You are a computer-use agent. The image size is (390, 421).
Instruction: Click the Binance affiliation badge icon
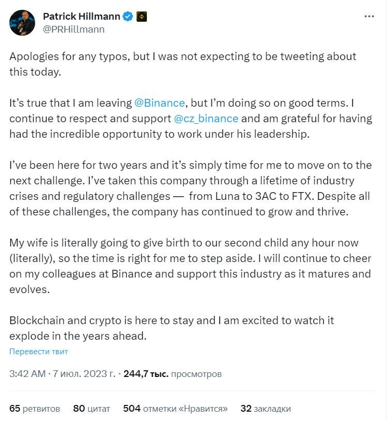[142, 17]
